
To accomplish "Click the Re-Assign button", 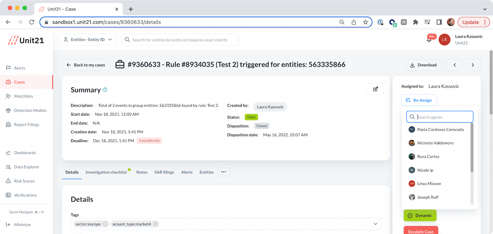I will (419, 100).
